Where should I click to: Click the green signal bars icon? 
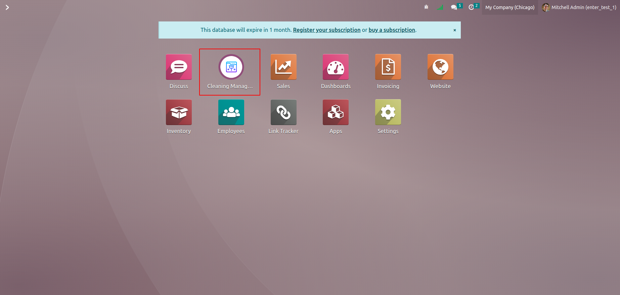[x=440, y=7]
